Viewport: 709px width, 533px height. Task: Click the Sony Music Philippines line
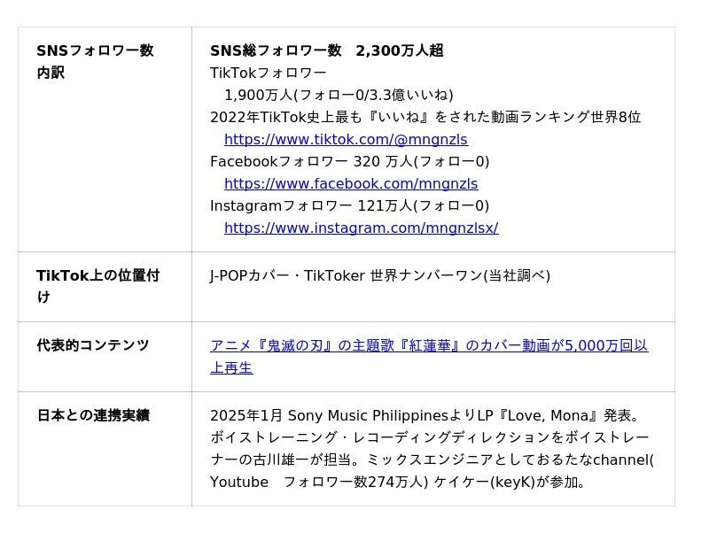click(425, 415)
